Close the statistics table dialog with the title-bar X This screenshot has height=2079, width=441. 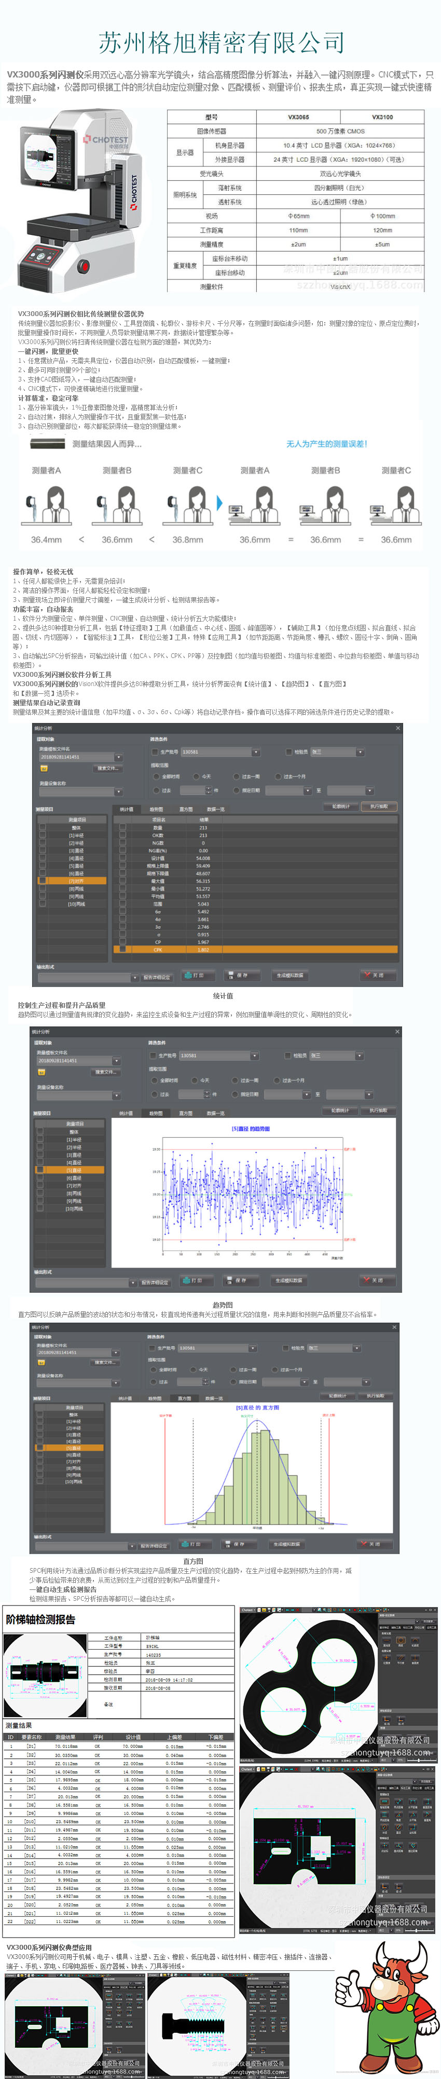click(x=397, y=728)
